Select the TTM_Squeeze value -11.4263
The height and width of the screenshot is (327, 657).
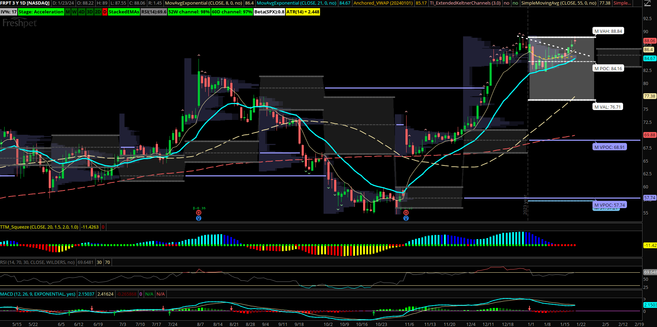pos(90,227)
